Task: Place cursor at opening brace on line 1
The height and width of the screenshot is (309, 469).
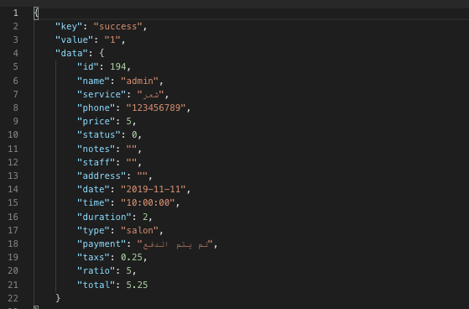Action: pyautogui.click(x=36, y=13)
